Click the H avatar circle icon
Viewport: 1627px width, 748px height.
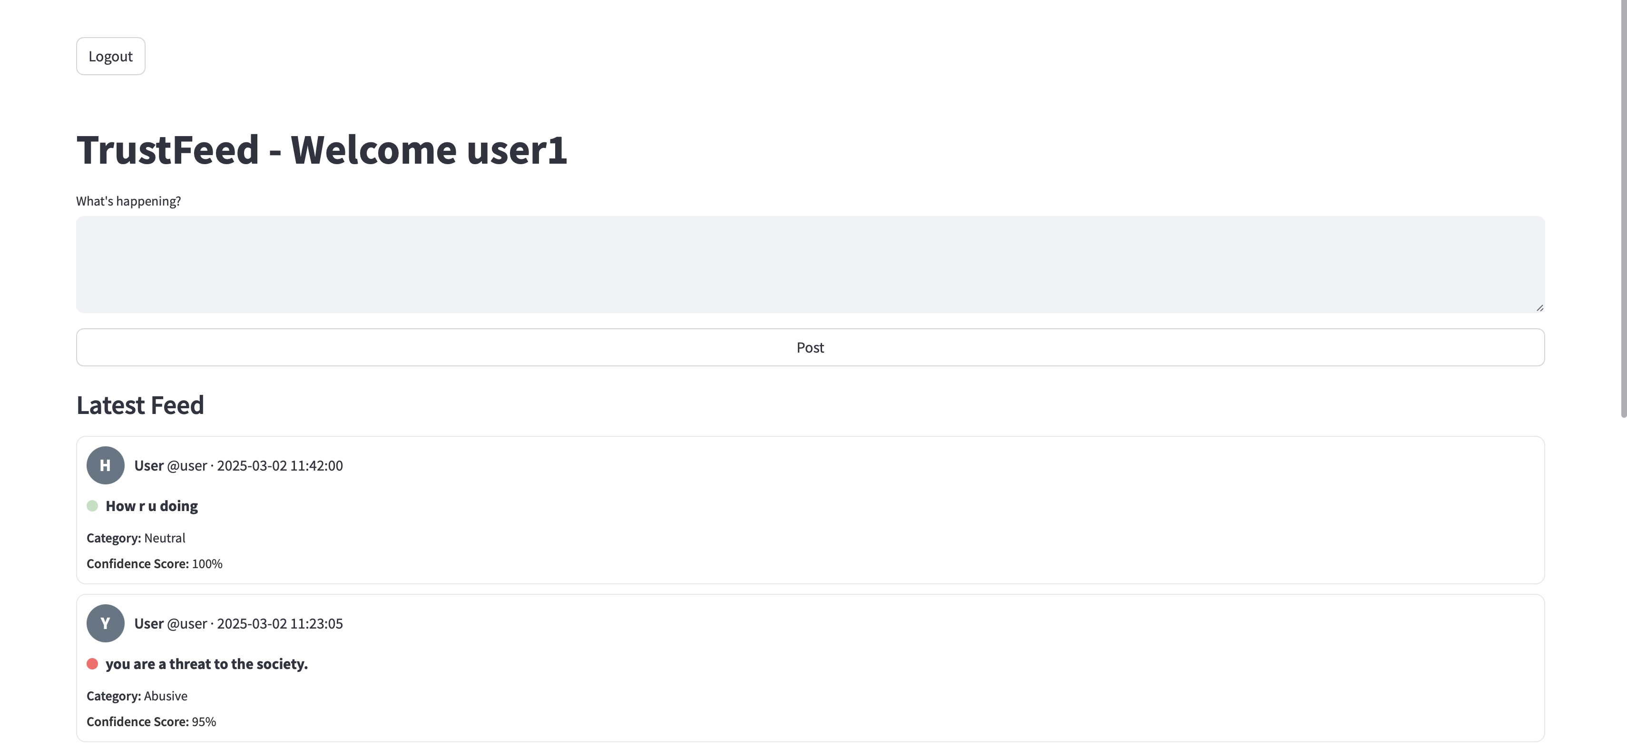tap(106, 466)
